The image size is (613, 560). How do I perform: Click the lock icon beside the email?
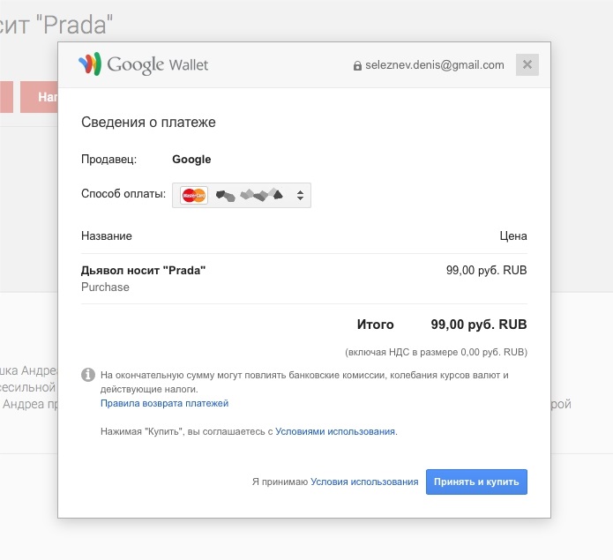point(357,65)
